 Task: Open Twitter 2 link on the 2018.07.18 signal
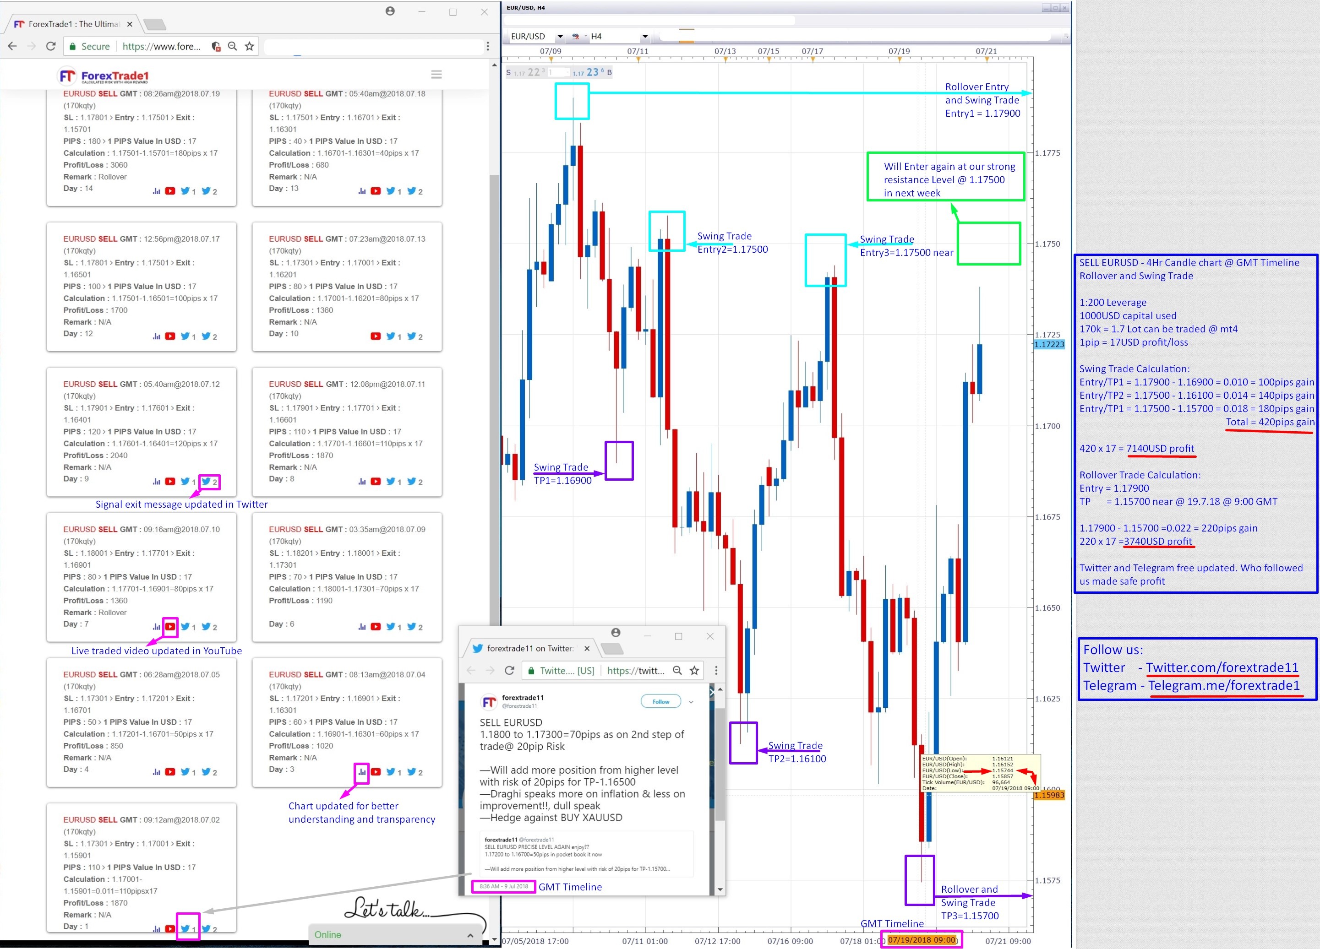pos(415,191)
